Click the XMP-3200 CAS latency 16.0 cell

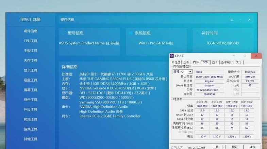232,110
